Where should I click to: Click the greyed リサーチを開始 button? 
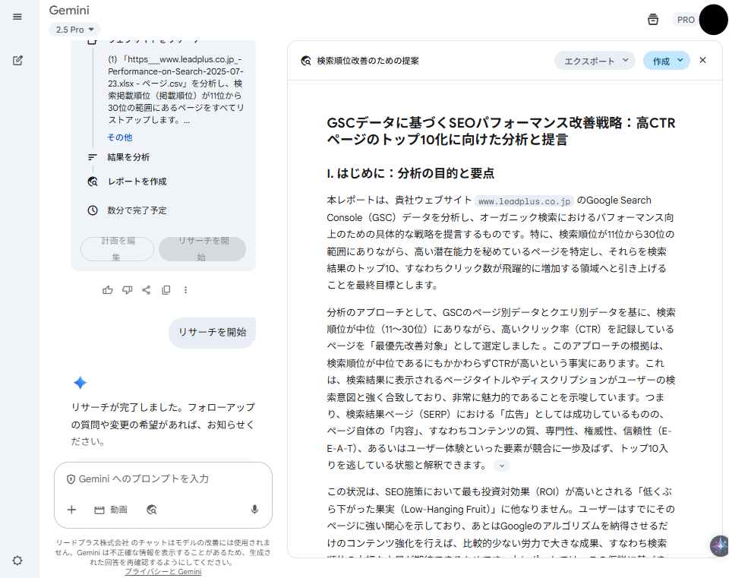[x=202, y=249]
